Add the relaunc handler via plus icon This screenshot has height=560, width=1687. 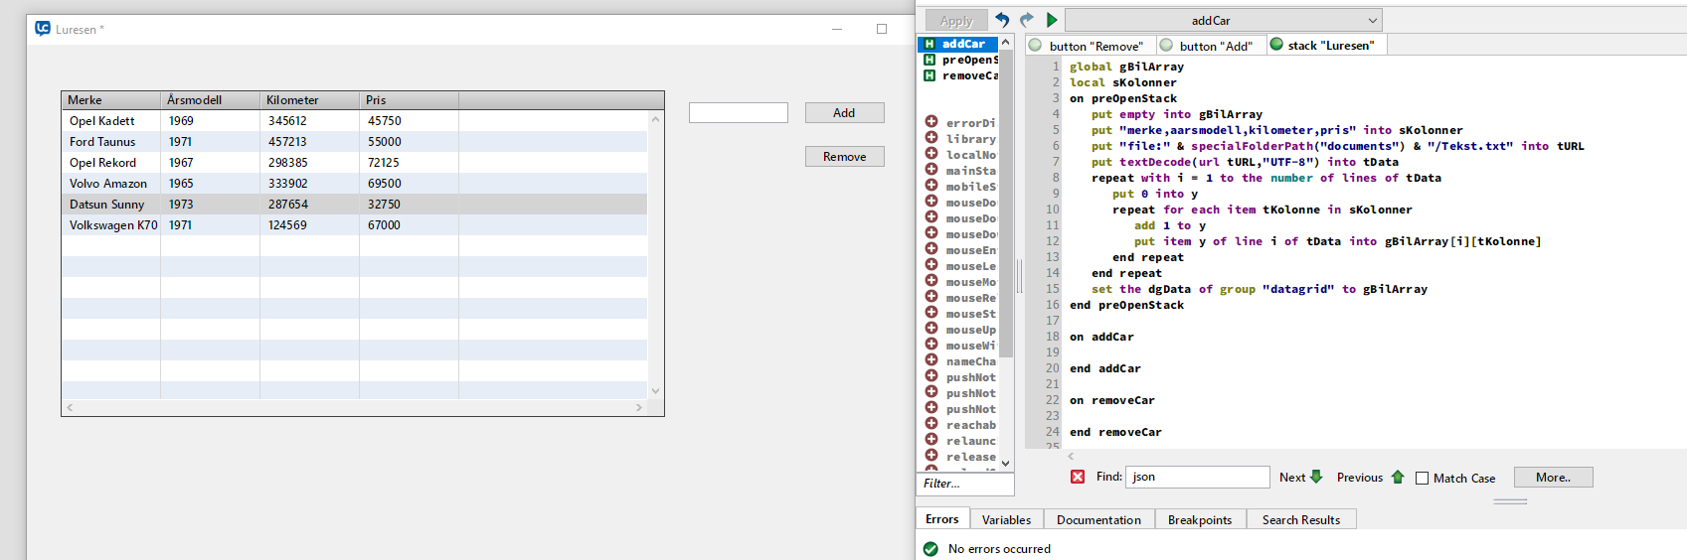931,440
